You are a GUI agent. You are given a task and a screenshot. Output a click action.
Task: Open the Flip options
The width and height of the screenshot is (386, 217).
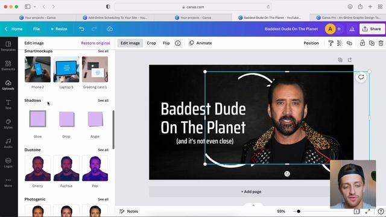click(x=166, y=43)
